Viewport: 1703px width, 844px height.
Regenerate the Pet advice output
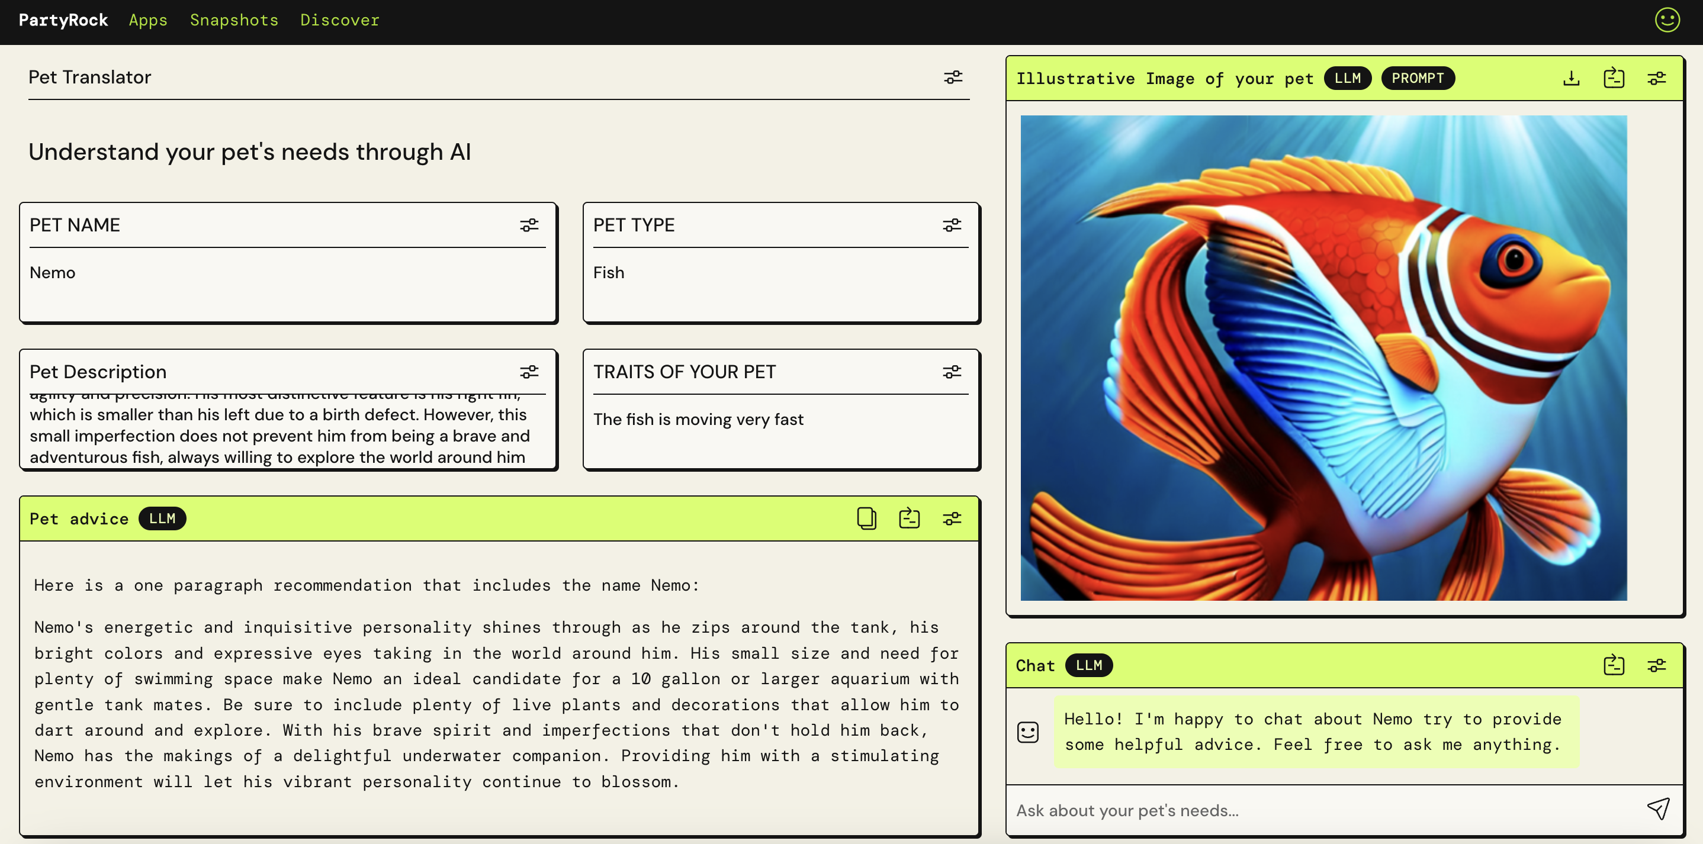click(x=909, y=519)
